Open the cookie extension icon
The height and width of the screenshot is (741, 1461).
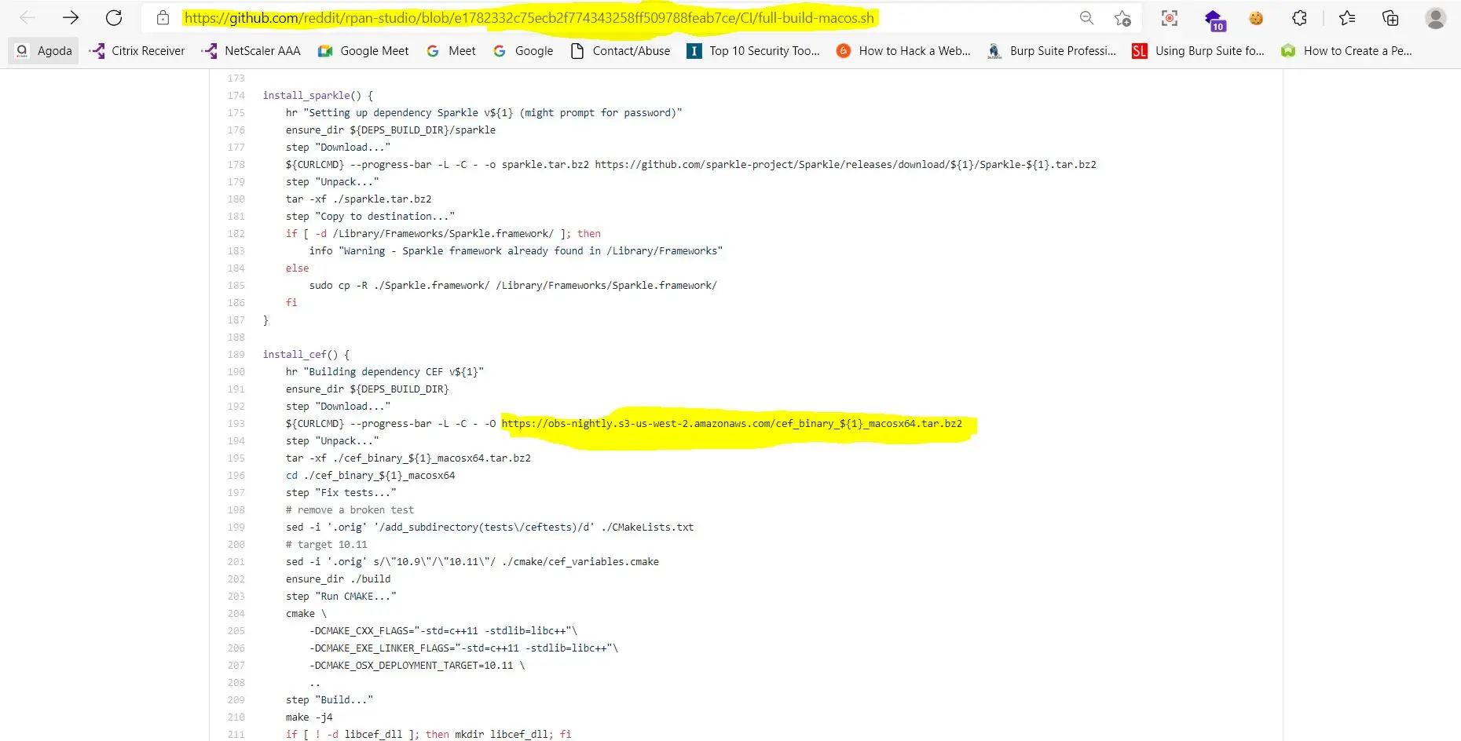point(1256,18)
